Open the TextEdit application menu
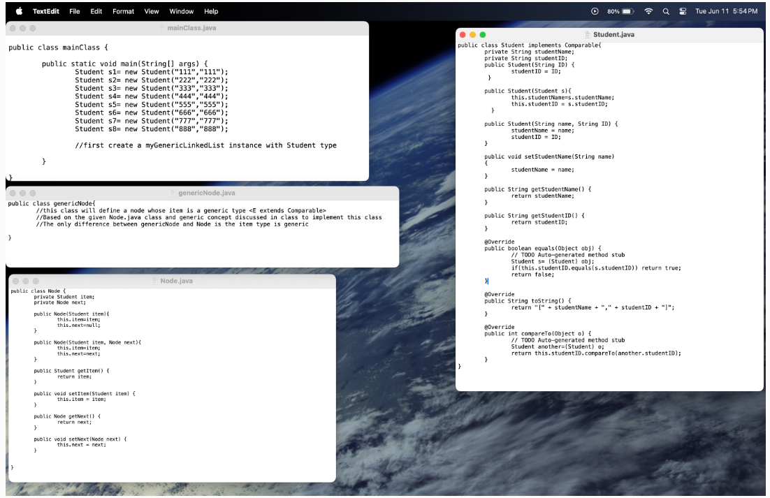The width and height of the screenshot is (770, 498). coord(45,11)
